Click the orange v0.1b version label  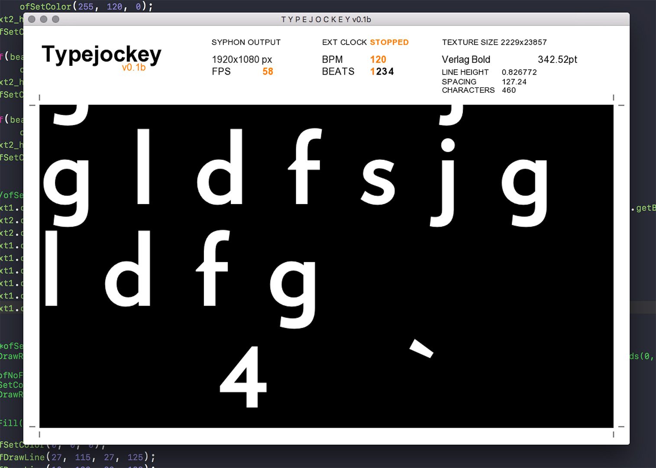(x=134, y=68)
